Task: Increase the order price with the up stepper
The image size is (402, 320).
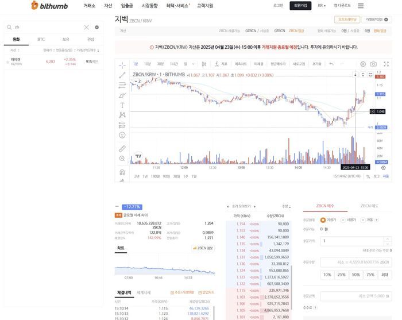Action: point(388,238)
